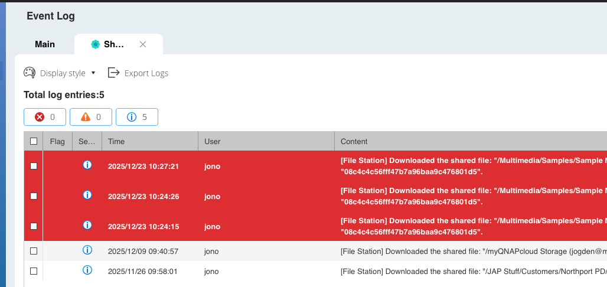Sort entries by the User column header
Image resolution: width=607 pixels, height=287 pixels.
tap(266, 141)
